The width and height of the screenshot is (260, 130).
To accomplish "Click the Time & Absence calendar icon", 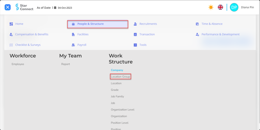I will pos(197,24).
